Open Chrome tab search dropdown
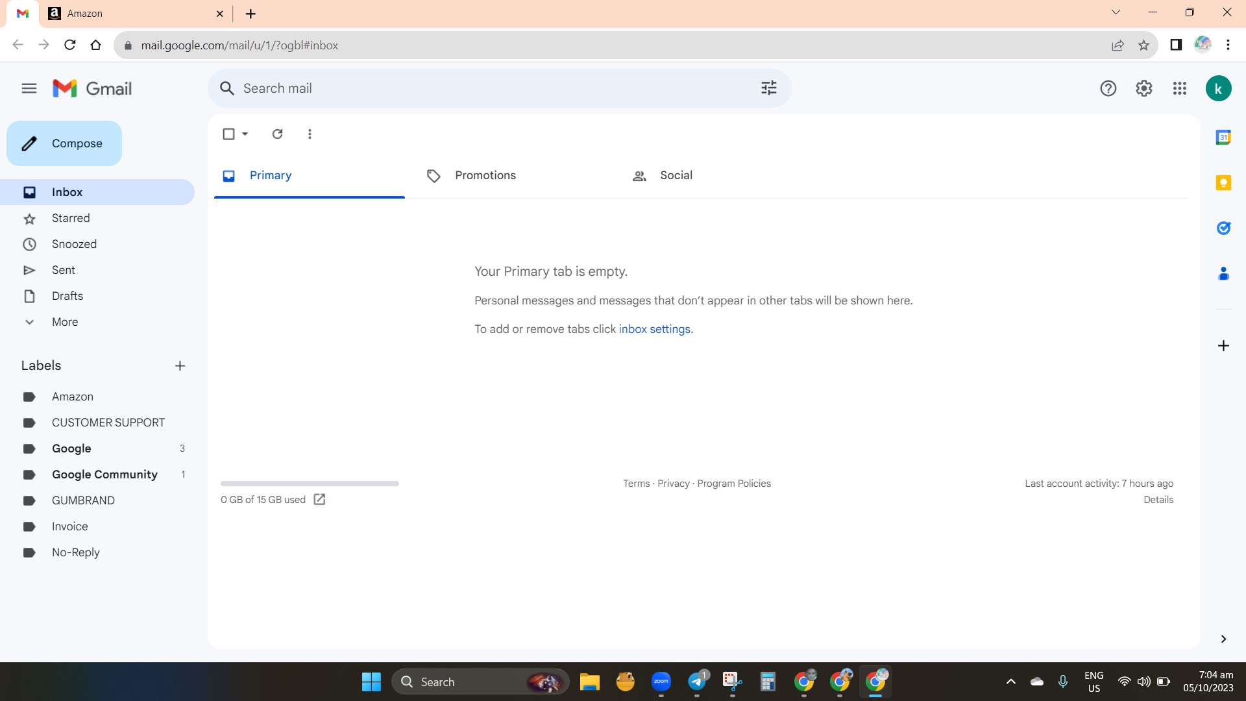Screen dimensions: 1246x701 tap(1116, 12)
